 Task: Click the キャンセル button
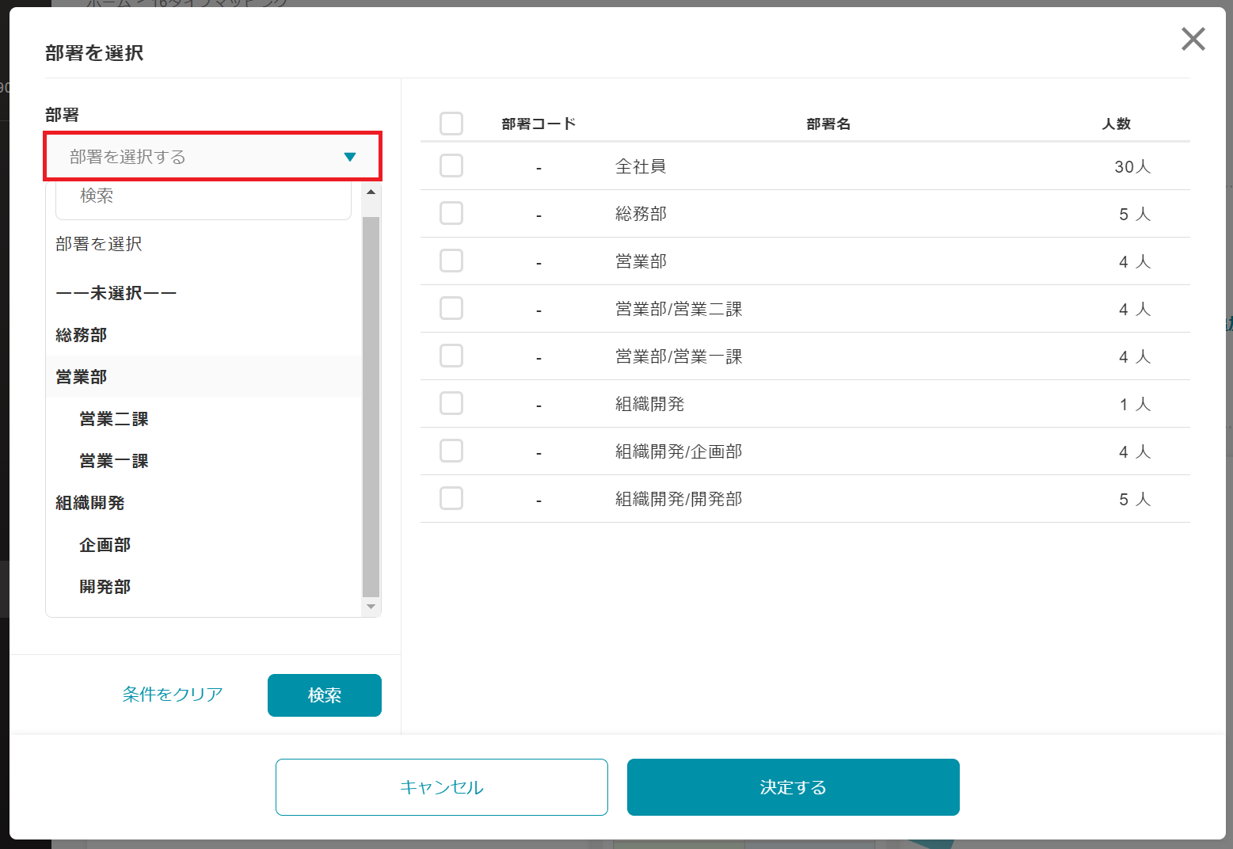pyautogui.click(x=441, y=787)
